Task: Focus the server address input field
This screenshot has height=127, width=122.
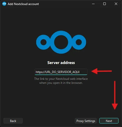Action: tap(61, 72)
